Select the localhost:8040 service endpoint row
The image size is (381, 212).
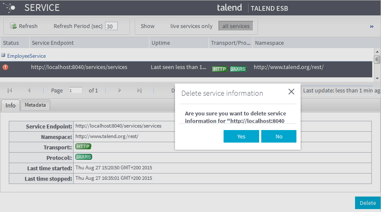tap(186, 69)
